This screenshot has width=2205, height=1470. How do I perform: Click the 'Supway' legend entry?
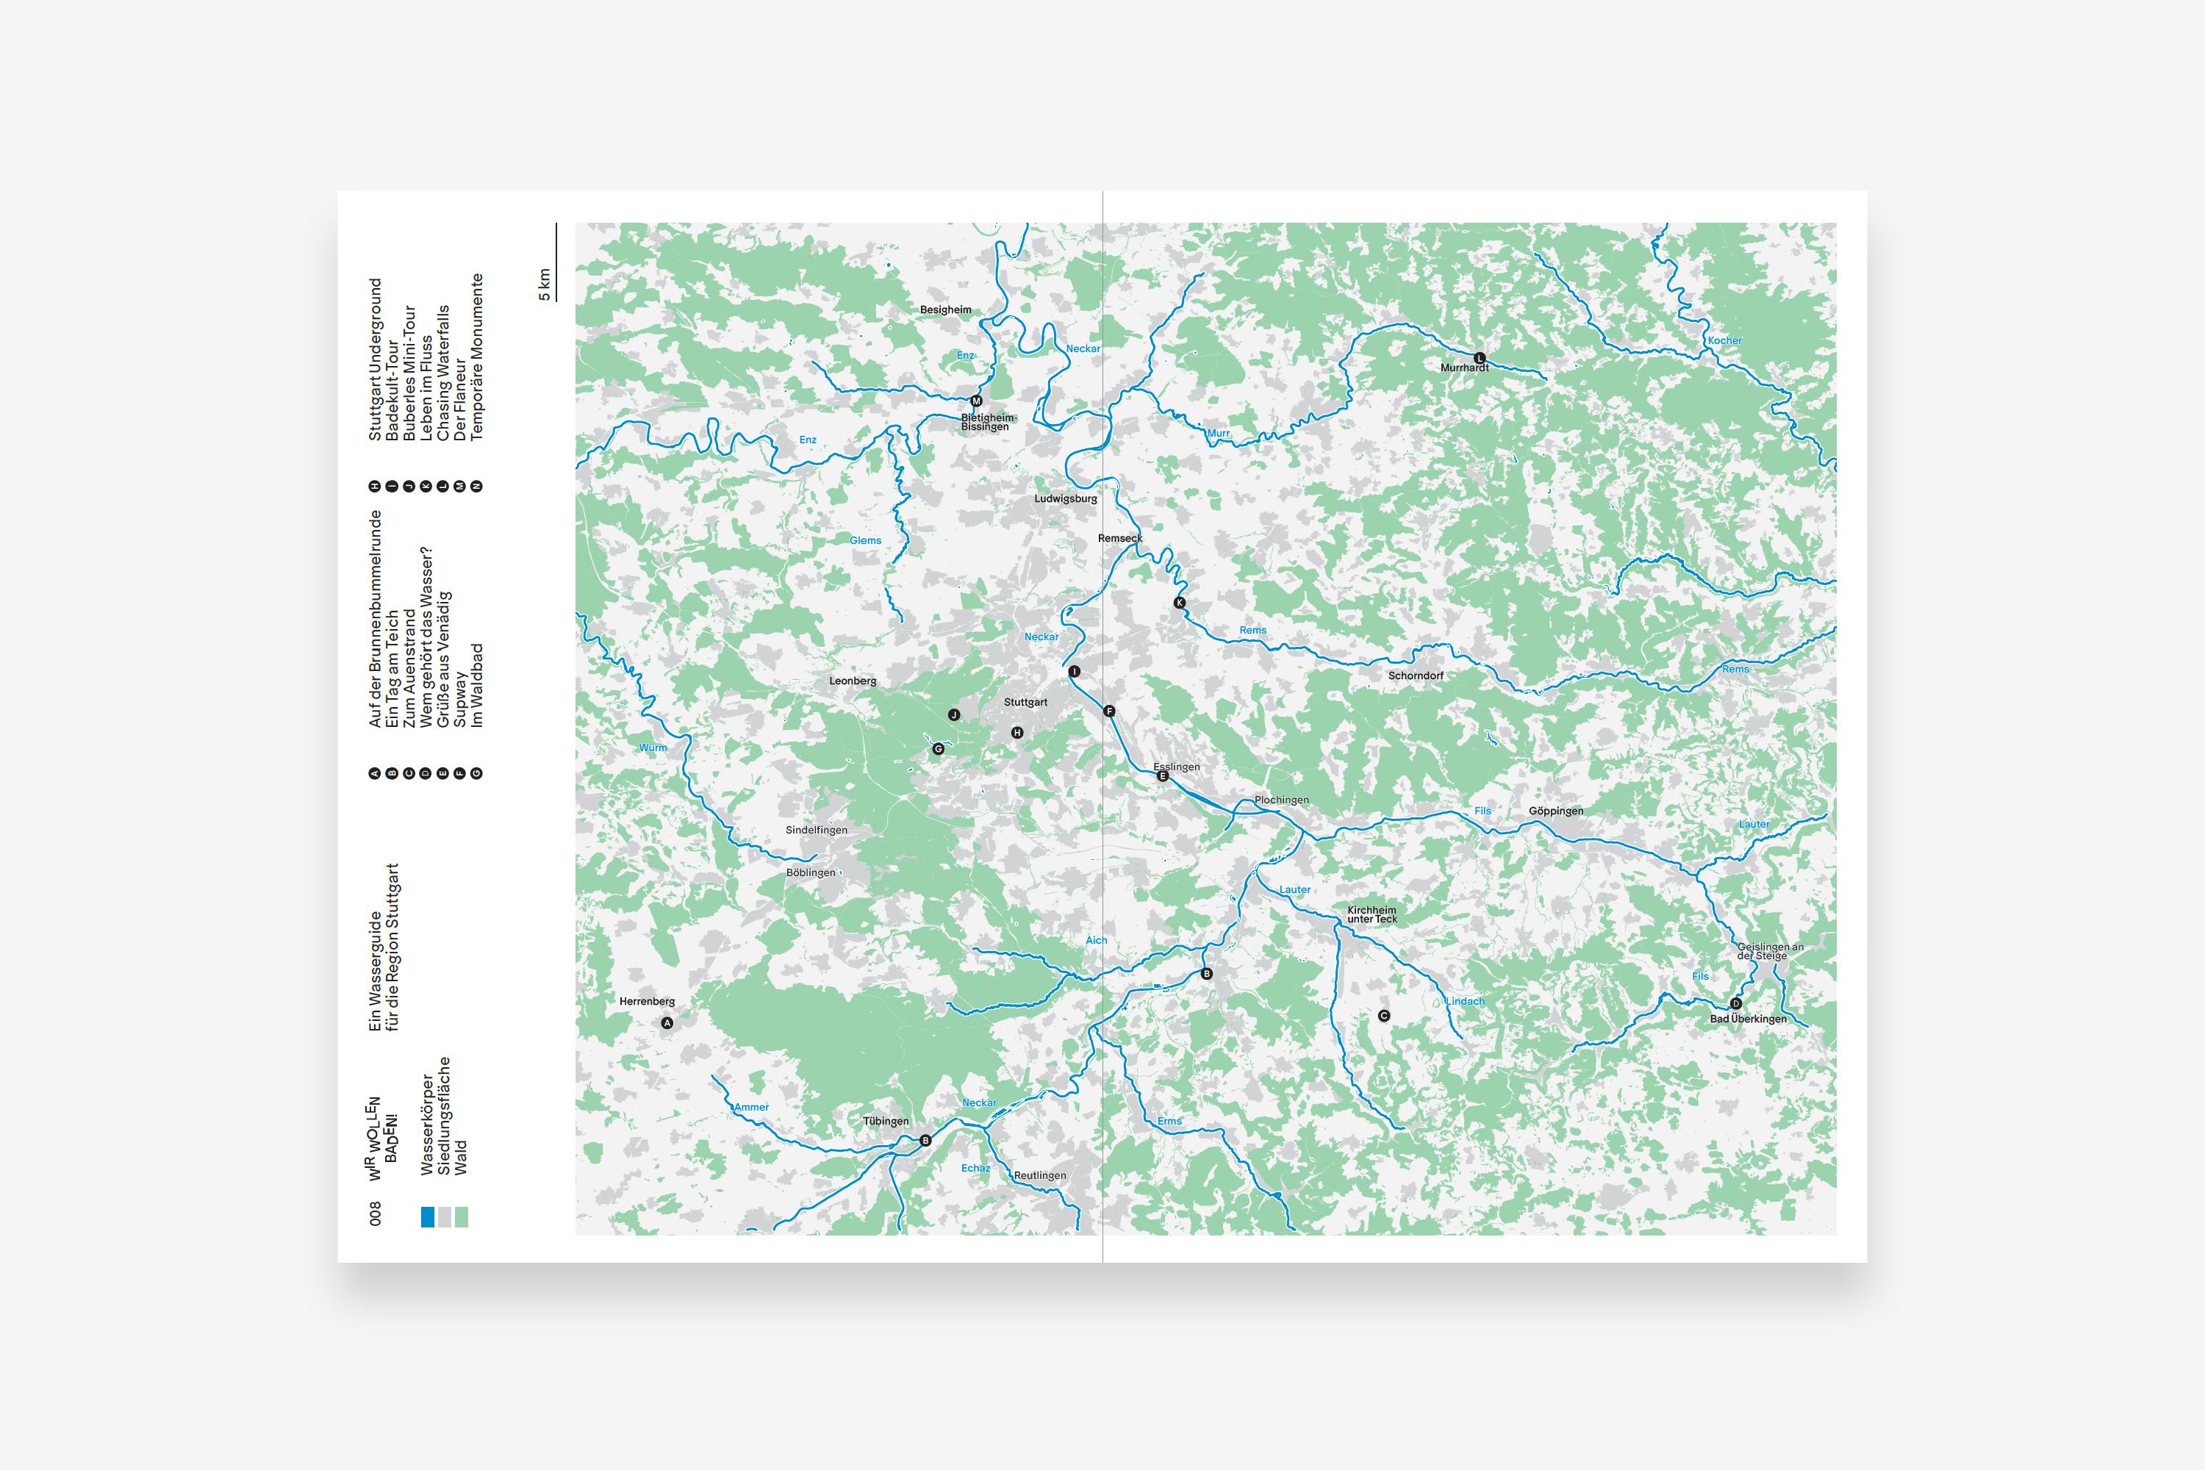(459, 700)
